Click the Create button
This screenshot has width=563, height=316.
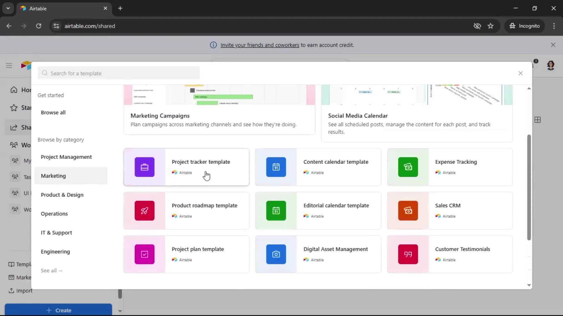click(x=58, y=310)
